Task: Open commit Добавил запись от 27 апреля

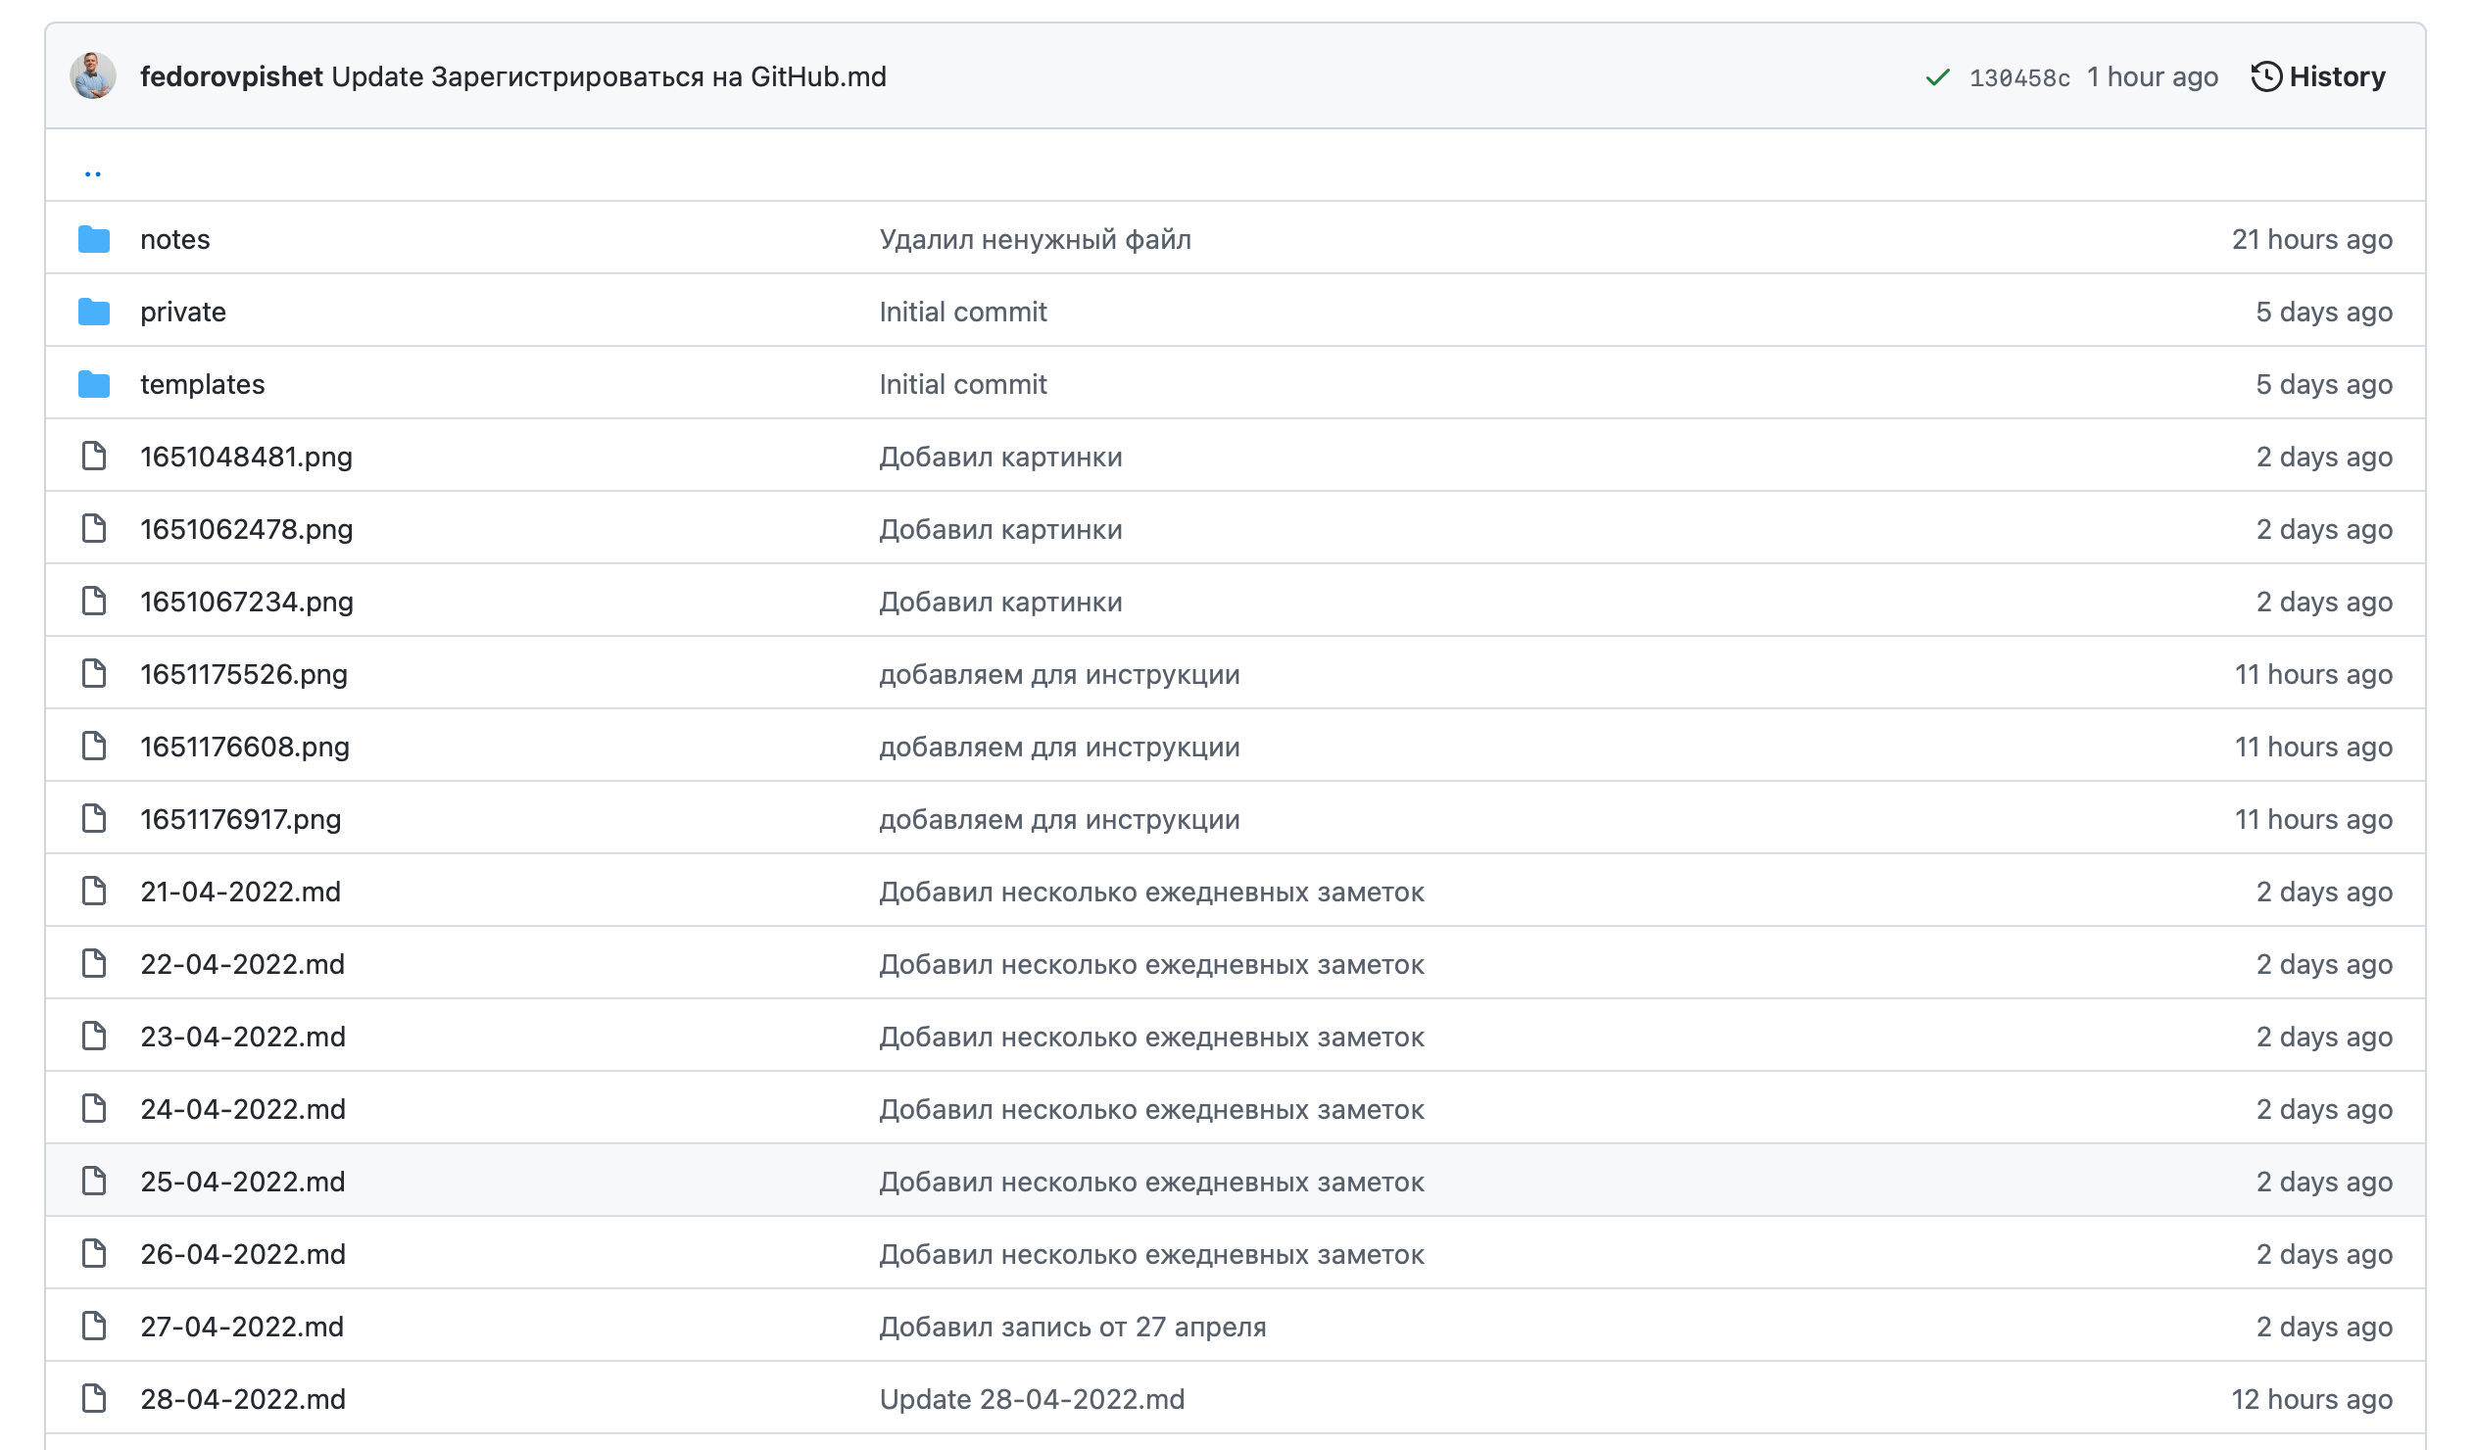Action: pyautogui.click(x=1073, y=1327)
